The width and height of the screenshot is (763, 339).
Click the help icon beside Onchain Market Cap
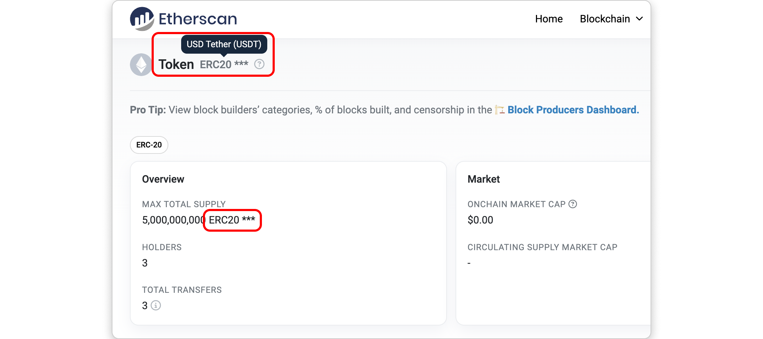(x=573, y=204)
